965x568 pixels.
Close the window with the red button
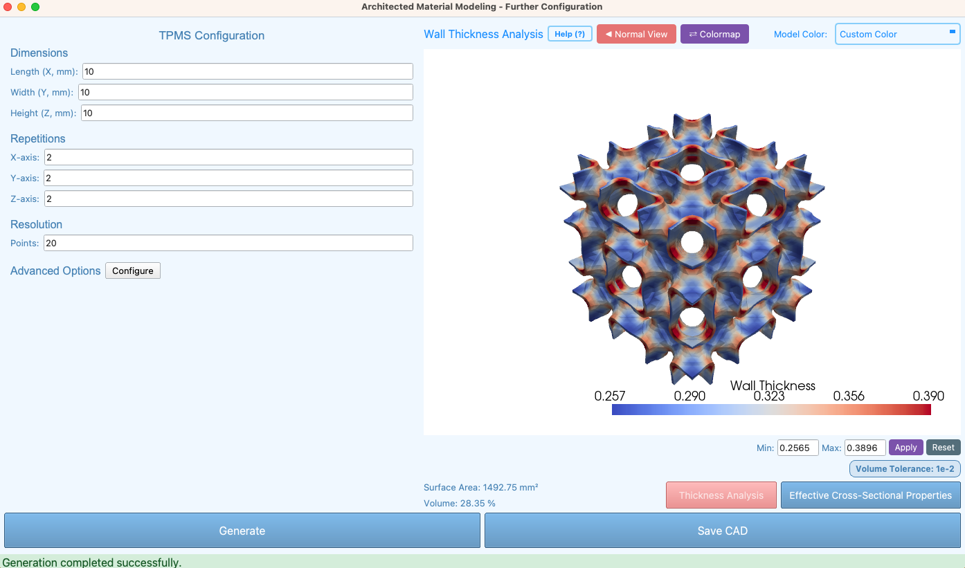click(8, 7)
